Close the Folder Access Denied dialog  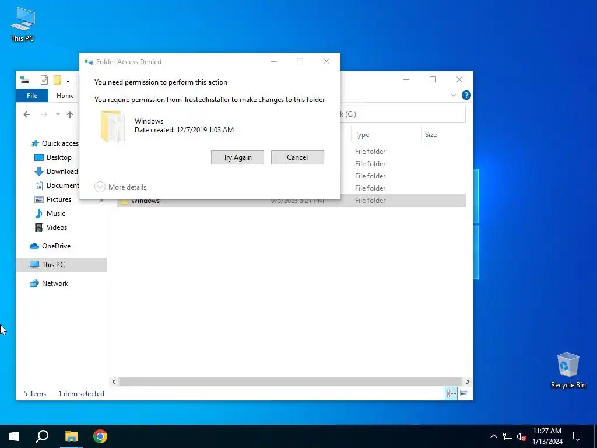[326, 61]
